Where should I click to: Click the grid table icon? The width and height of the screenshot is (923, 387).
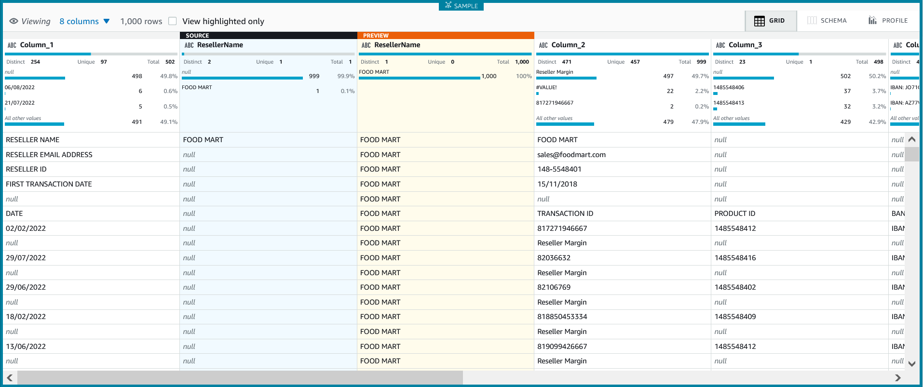point(760,21)
